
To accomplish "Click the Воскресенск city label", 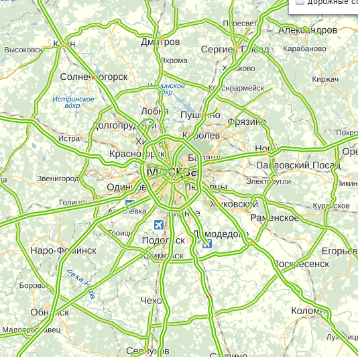I will (301, 264).
